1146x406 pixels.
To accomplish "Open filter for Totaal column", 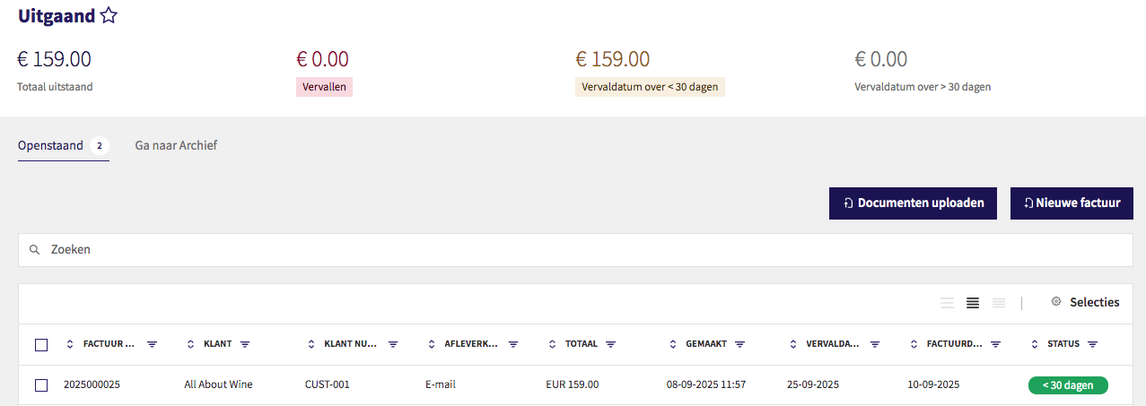I will tap(610, 344).
